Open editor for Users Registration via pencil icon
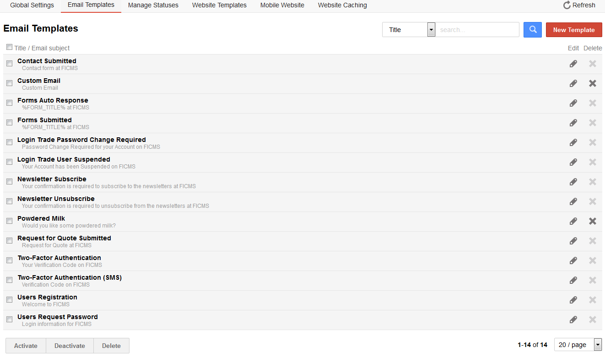 573,300
